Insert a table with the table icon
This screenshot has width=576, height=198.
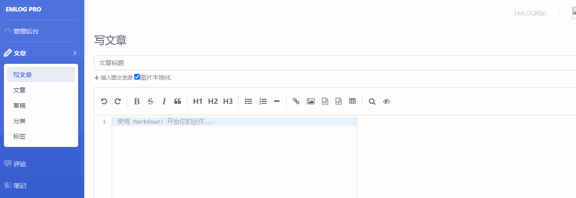[352, 101]
